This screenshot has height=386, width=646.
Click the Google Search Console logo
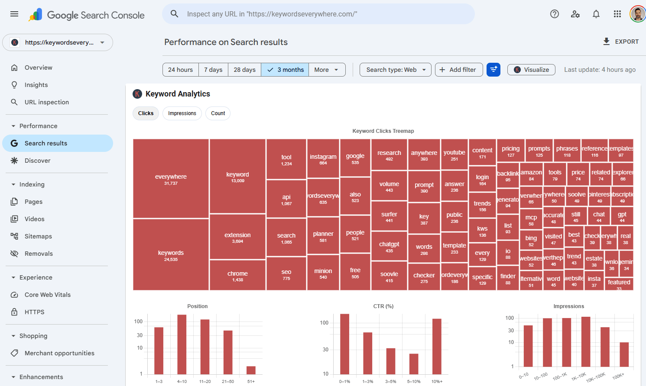tap(87, 15)
